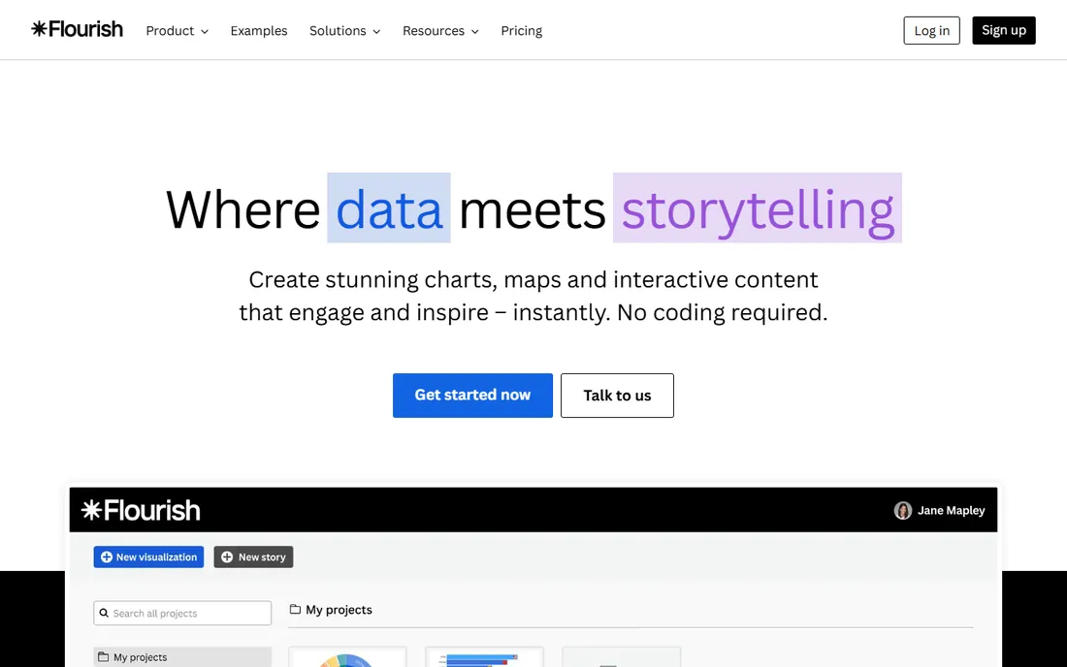Click the Jane Mapley username text
The height and width of the screenshot is (667, 1067).
tap(951, 511)
